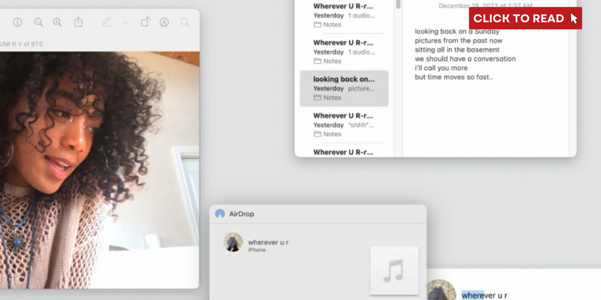
Task: Click the AirDrop icon in the window title
Action: pos(220,213)
